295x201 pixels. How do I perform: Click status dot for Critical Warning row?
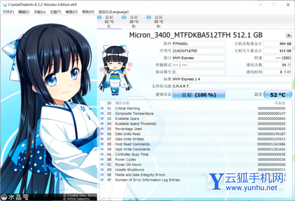coord(102,108)
